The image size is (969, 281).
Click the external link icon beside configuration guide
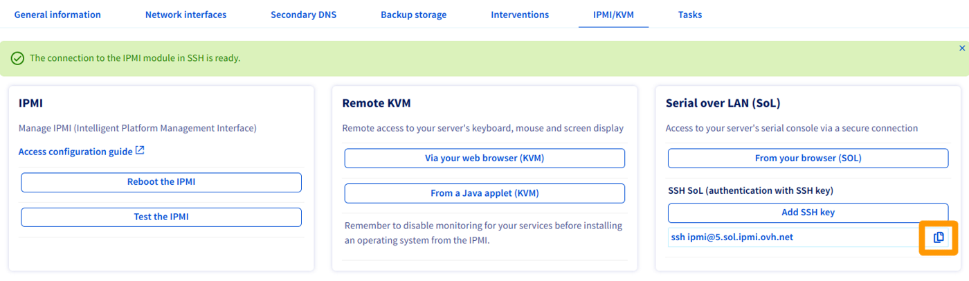point(140,150)
